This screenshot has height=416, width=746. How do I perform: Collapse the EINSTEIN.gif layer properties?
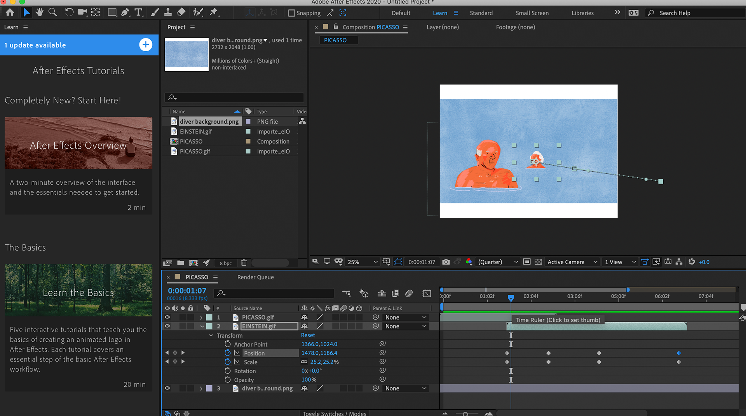pyautogui.click(x=202, y=327)
